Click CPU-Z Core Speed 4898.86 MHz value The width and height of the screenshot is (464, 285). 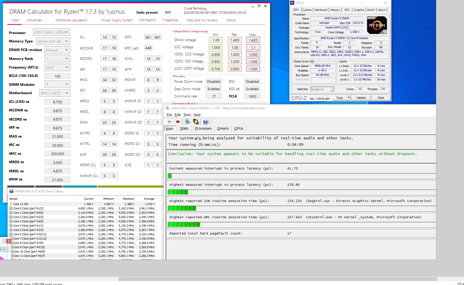[x=322, y=66]
